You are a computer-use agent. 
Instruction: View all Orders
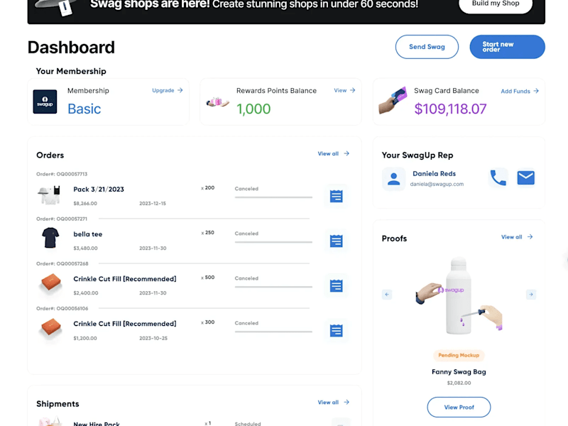point(334,153)
